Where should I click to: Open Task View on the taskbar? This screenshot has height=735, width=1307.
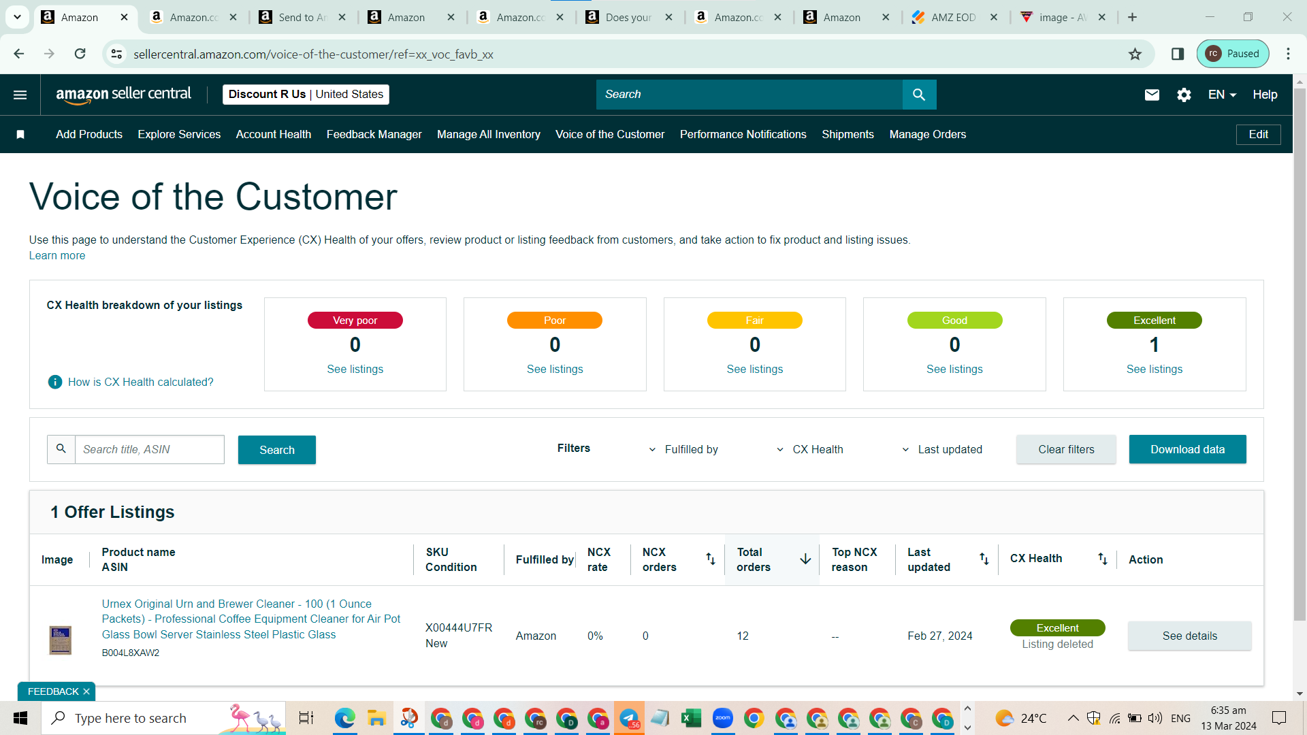pos(306,718)
